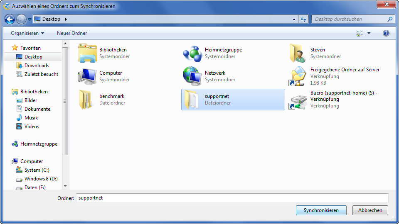Click the Downloads folder icon in sidebar

click(x=19, y=65)
